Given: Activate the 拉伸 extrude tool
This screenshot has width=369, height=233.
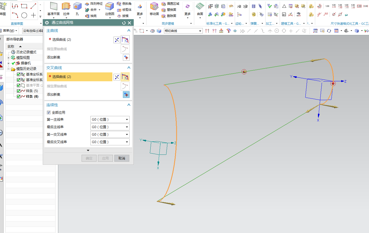Looking at the screenshot, I should click(66, 9).
